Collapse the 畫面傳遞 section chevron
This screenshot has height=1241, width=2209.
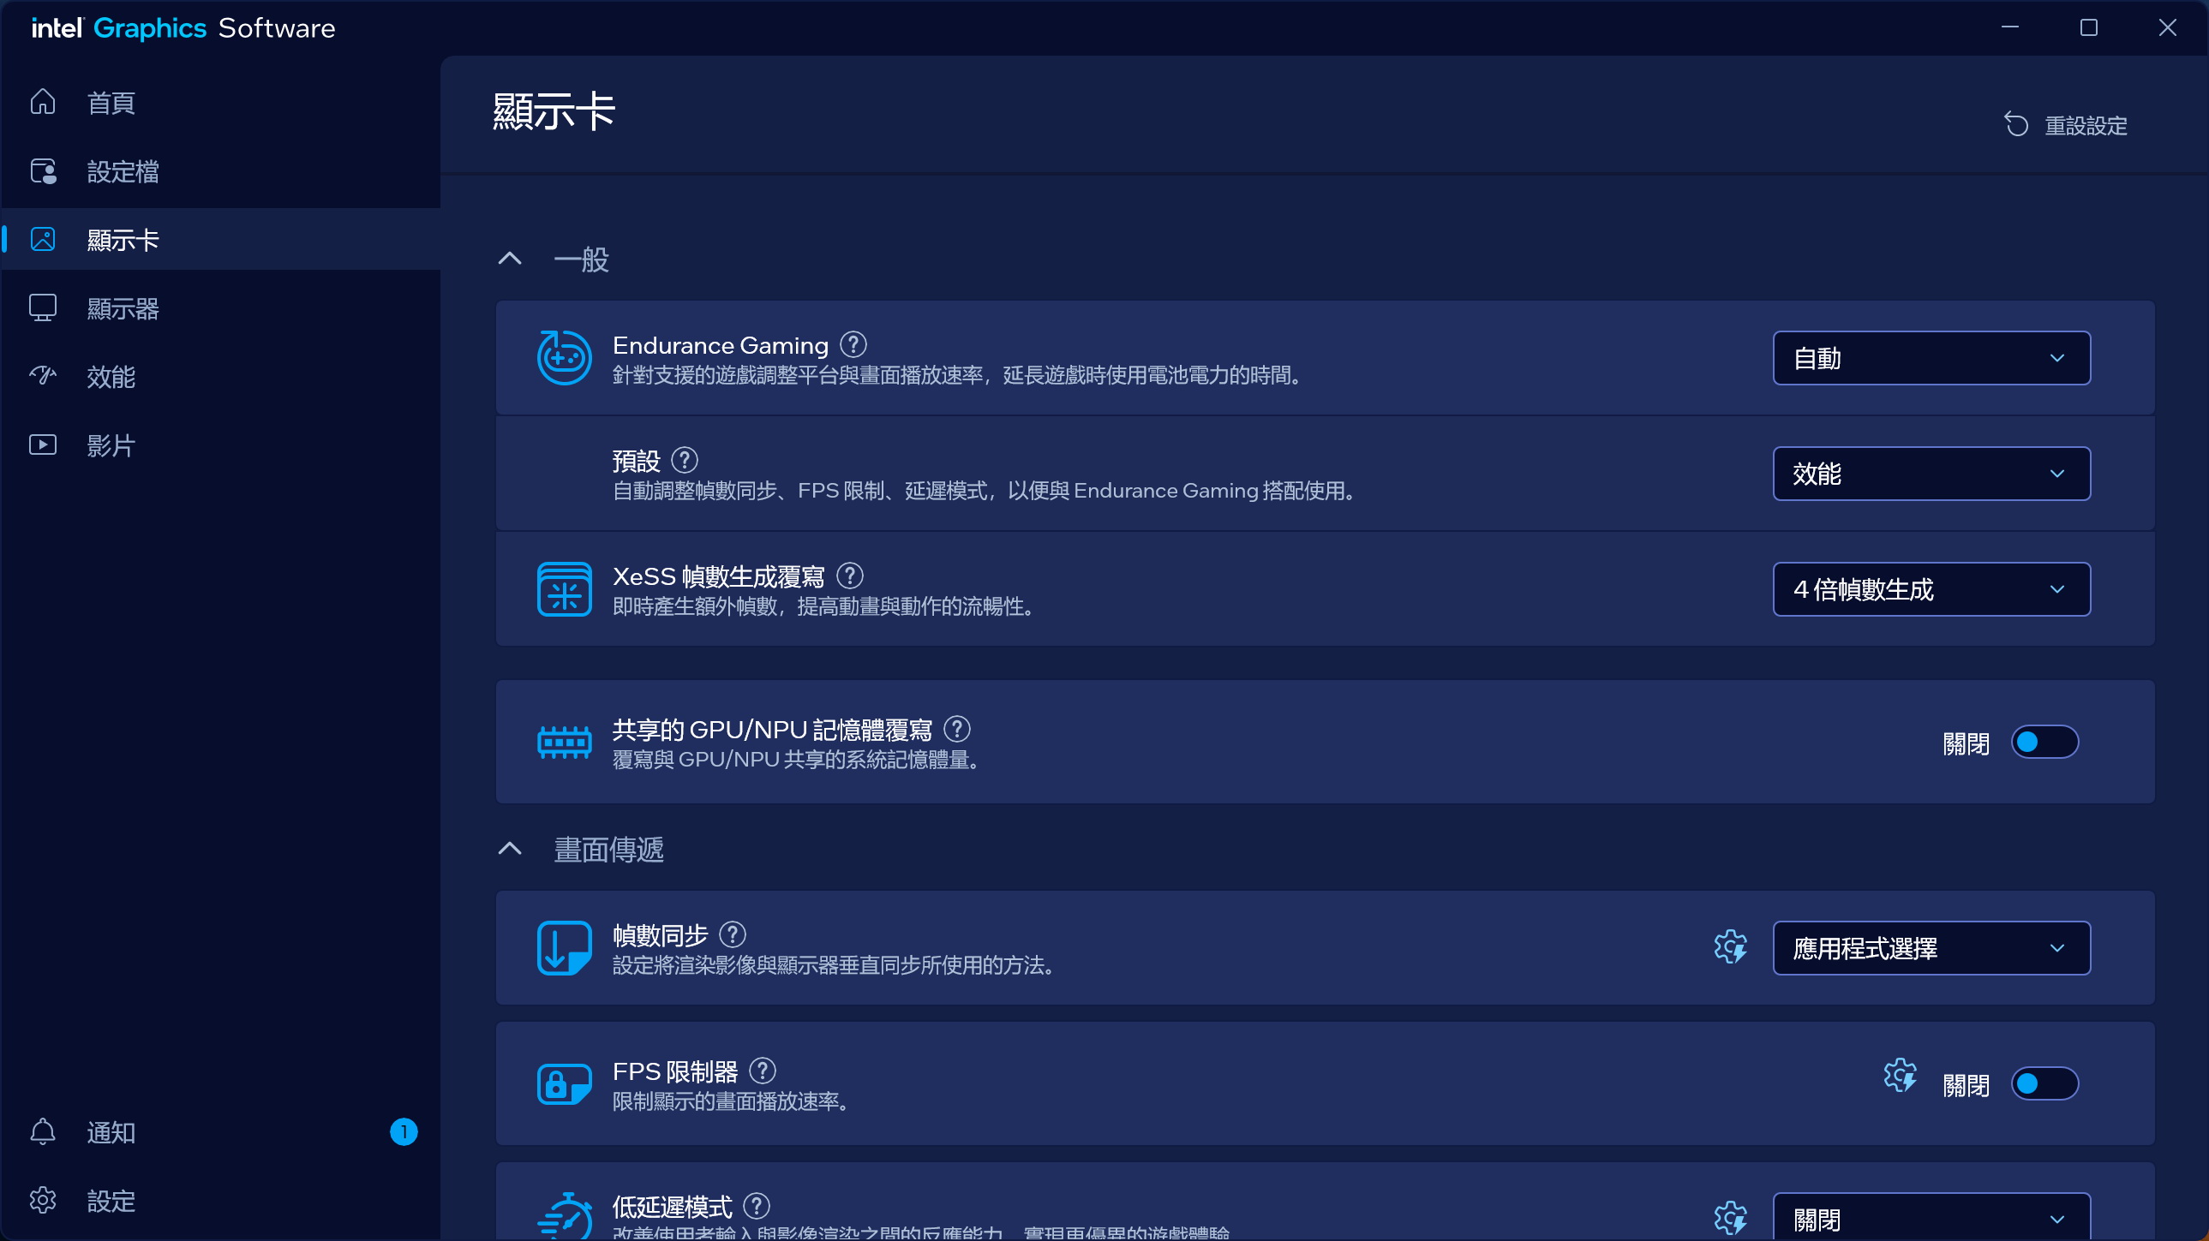coord(510,849)
